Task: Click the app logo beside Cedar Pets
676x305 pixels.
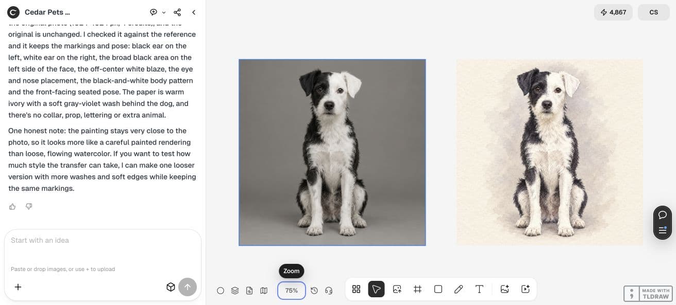Action: (x=13, y=12)
